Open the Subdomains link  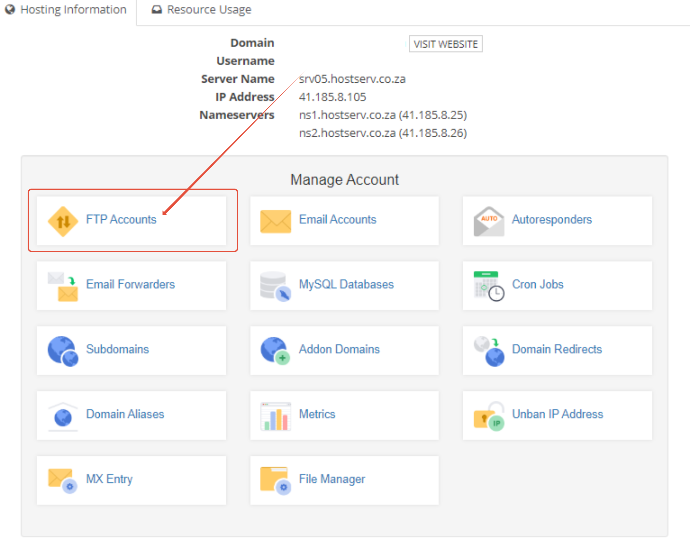click(117, 349)
